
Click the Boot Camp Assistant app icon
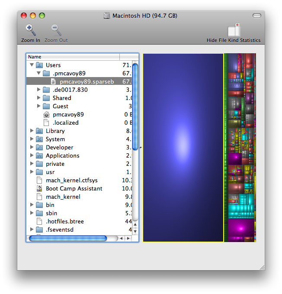39,188
